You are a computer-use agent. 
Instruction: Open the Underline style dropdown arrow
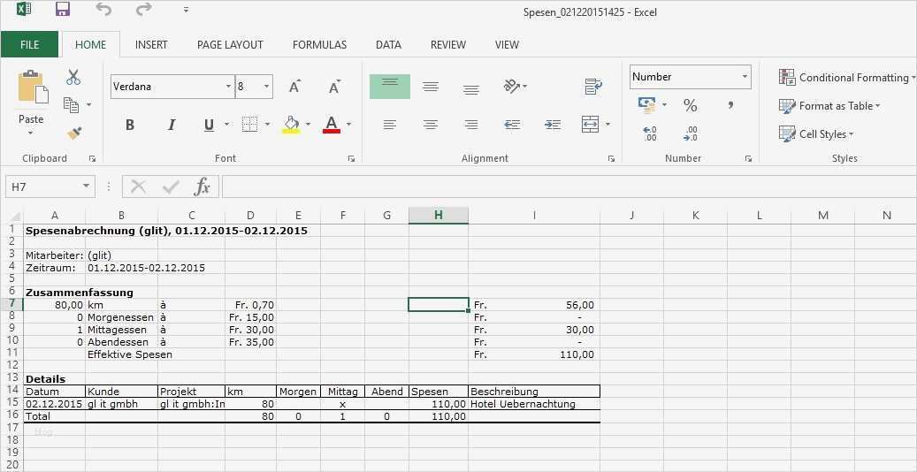tap(227, 125)
